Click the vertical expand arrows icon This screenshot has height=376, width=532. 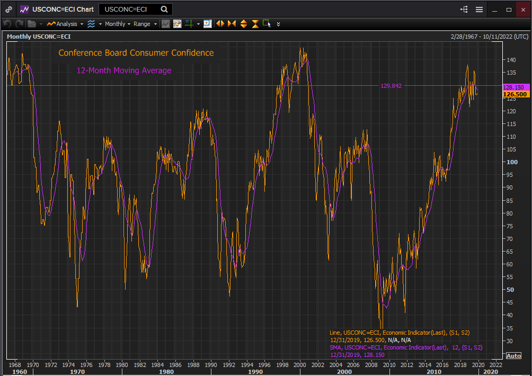[244, 24]
